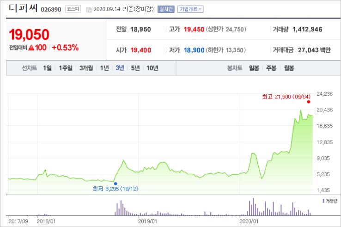
Task: Click the current price 19,050
Action: tap(29, 35)
